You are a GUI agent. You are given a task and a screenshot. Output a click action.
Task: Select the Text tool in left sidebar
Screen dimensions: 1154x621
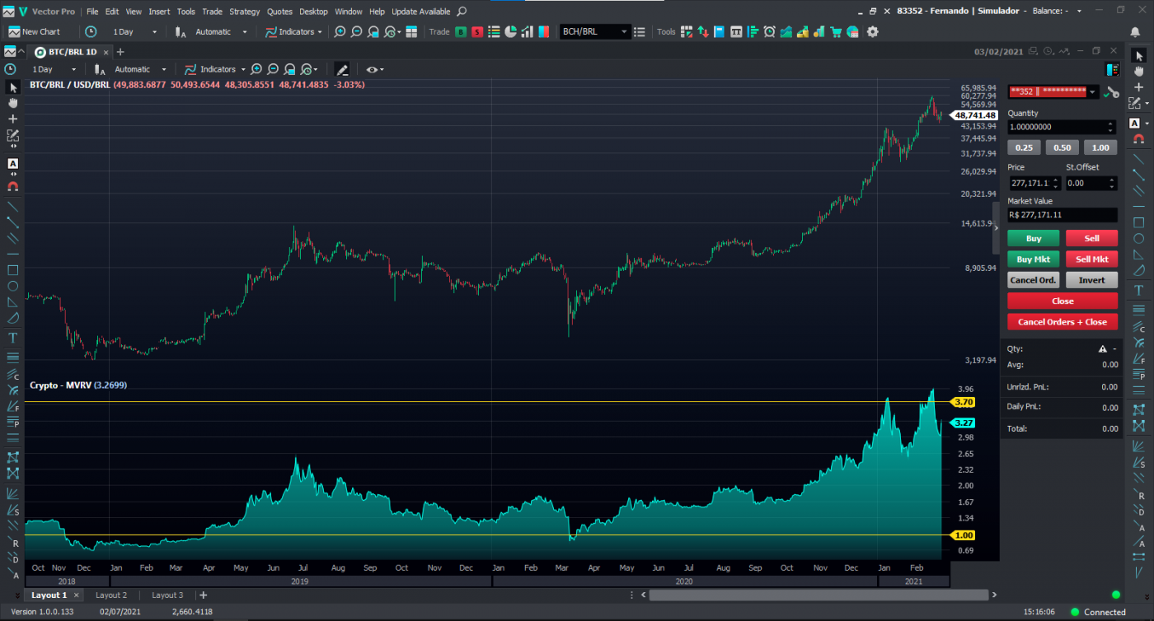[x=13, y=338]
